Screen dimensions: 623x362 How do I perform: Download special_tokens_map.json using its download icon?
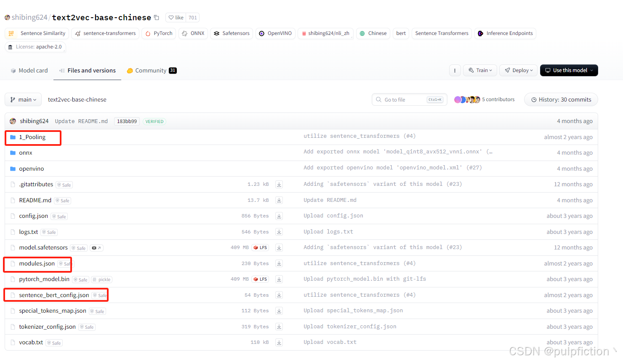(x=279, y=311)
